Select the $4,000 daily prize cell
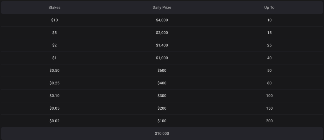The width and height of the screenshot is (324, 140). click(162, 20)
